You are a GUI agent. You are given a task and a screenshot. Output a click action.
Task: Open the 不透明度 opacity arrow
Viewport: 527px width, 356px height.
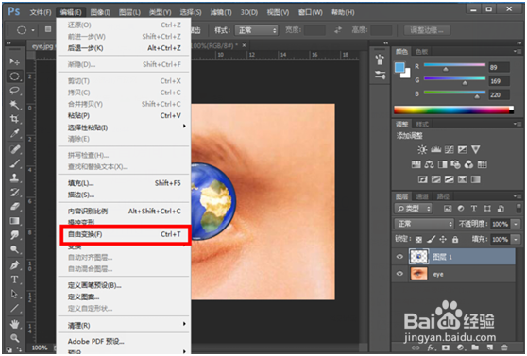click(516, 224)
